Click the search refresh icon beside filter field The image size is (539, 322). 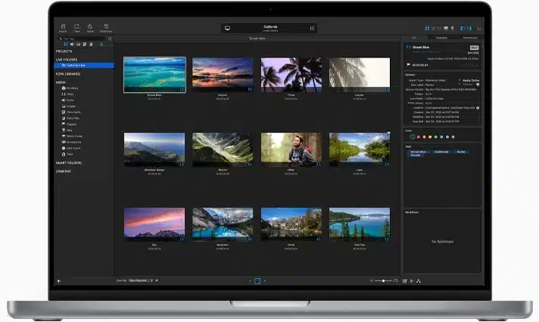click(x=110, y=39)
